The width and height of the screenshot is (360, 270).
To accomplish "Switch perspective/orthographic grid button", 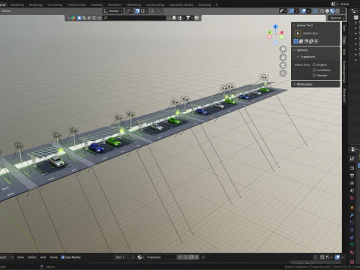I will (x=283, y=73).
